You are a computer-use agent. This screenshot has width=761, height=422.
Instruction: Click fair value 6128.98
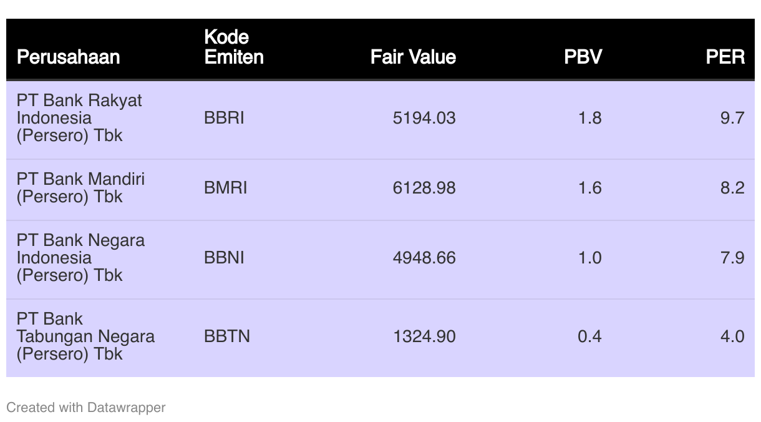(424, 188)
